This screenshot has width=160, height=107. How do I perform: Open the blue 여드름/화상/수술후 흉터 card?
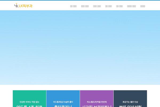63,99
